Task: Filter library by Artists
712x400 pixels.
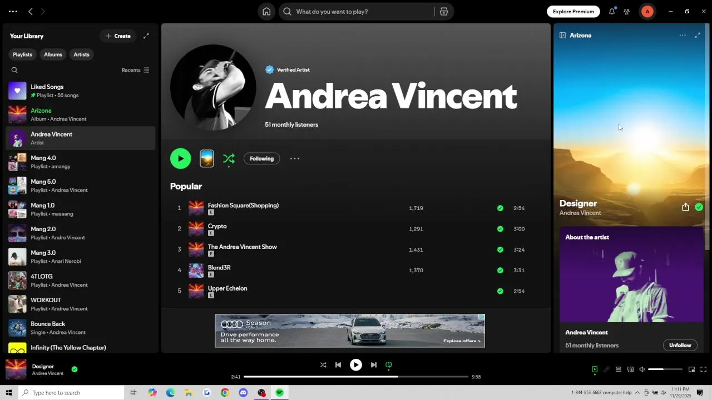Action: point(81,54)
